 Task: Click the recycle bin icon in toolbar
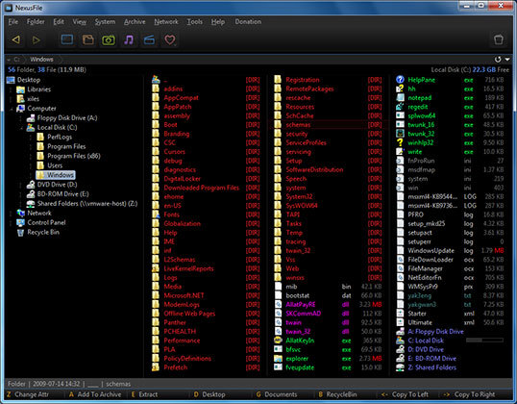499,39
